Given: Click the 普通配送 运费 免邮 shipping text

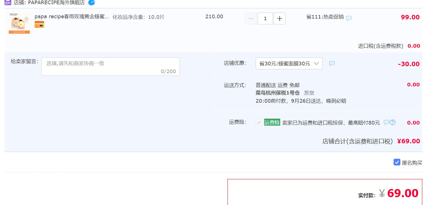Looking at the screenshot, I should point(278,85).
